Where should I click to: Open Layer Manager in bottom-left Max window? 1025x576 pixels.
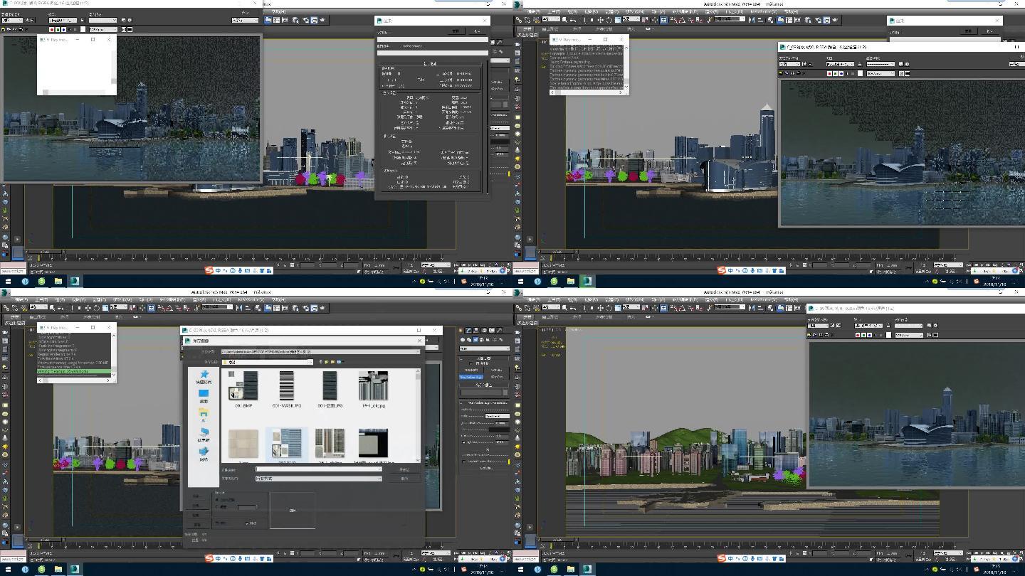(256, 307)
